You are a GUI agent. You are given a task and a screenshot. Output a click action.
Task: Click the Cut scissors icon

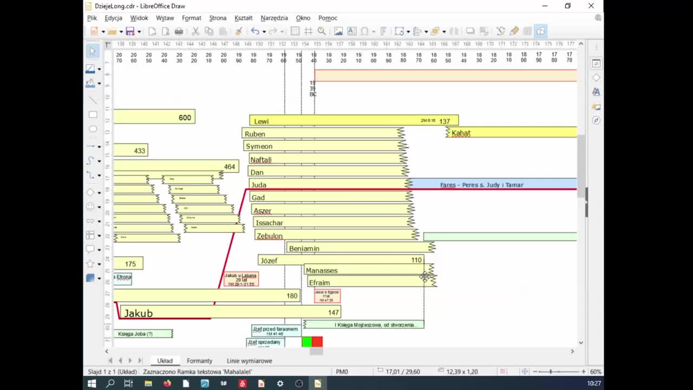pyautogui.click(x=195, y=31)
